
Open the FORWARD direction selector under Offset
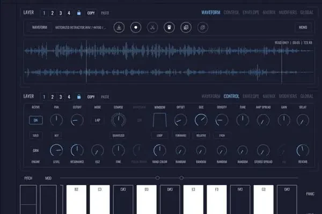click(x=180, y=136)
